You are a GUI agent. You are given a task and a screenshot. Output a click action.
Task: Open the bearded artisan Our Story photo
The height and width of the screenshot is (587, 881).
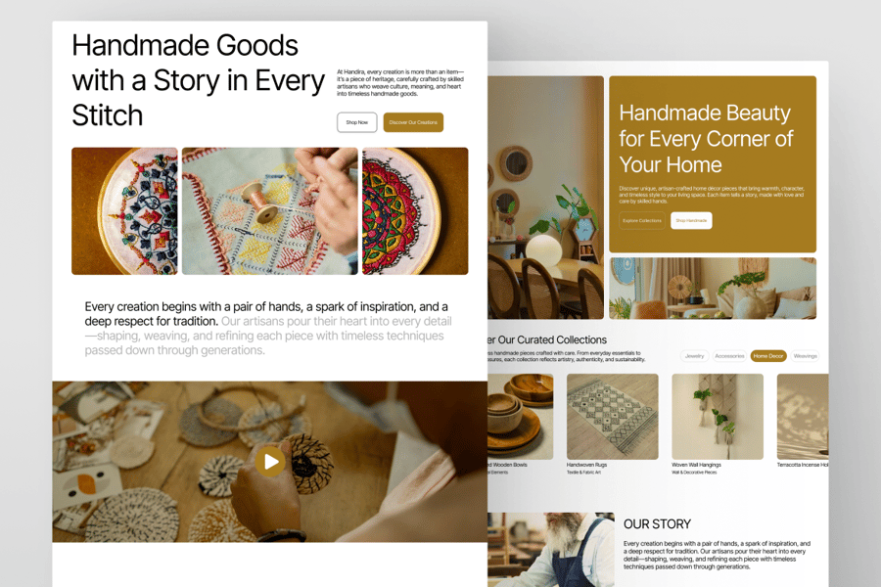click(x=550, y=550)
